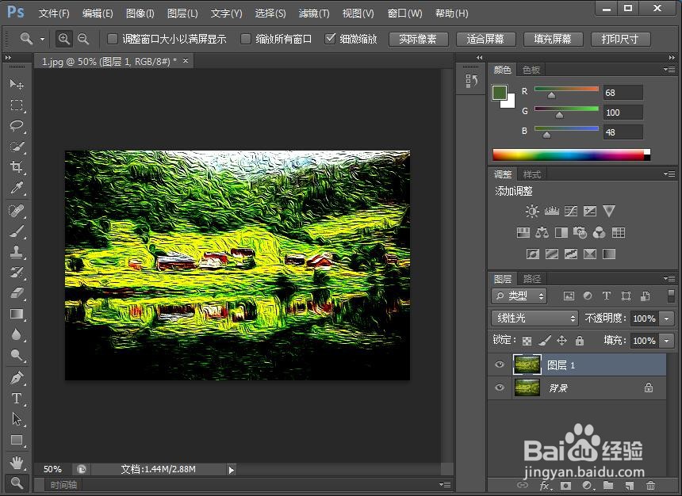Delete layer with trash icon
The height and width of the screenshot is (496, 682).
point(650,485)
